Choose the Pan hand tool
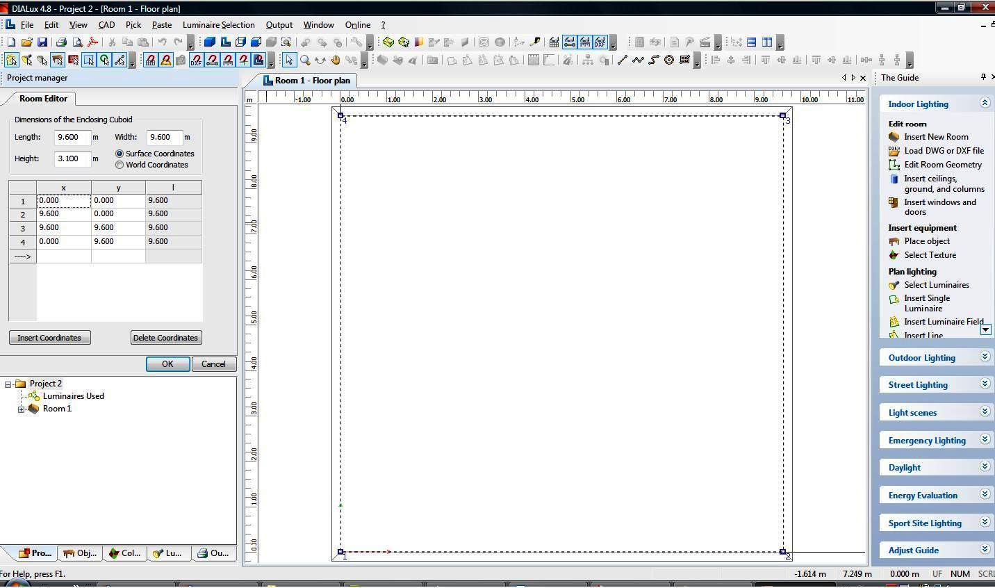Screen dimensions: 995x588 tap(335, 60)
